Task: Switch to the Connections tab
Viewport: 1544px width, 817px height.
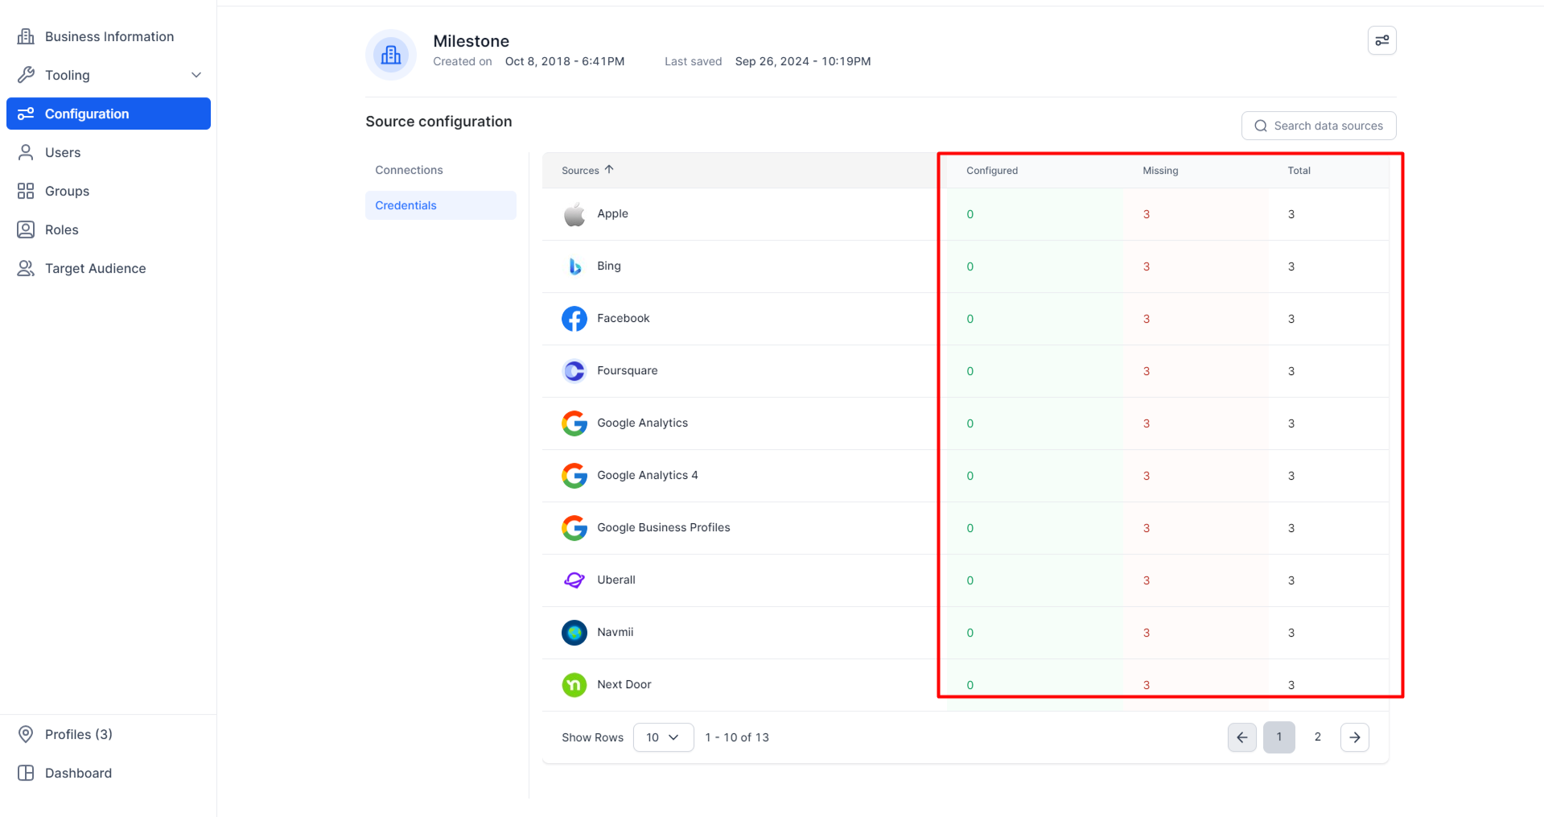Action: [x=441, y=170]
